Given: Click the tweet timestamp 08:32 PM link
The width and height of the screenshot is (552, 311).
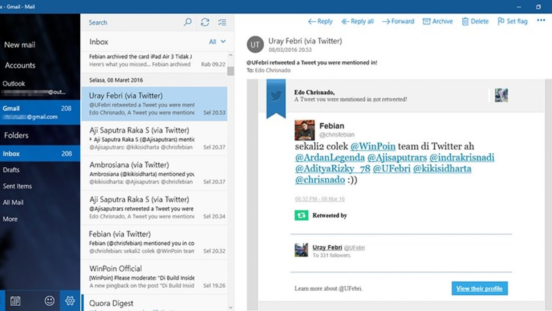Looking at the screenshot, I should click(320, 199).
